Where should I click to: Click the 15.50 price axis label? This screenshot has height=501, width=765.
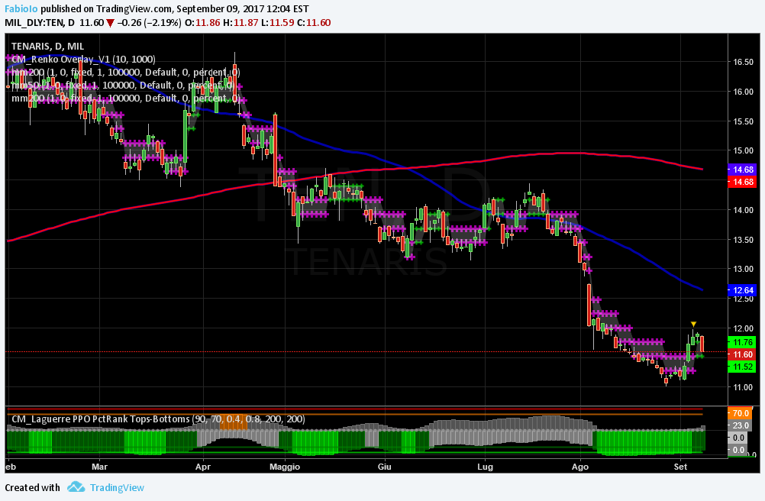click(743, 121)
